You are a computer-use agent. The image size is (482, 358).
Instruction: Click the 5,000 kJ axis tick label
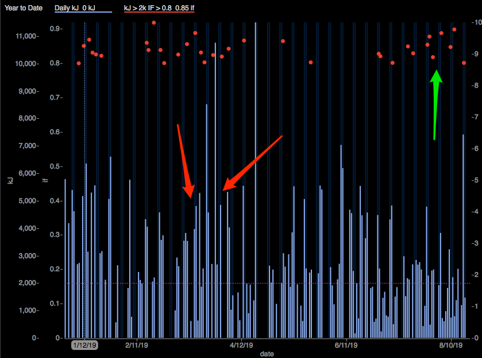tap(28, 201)
